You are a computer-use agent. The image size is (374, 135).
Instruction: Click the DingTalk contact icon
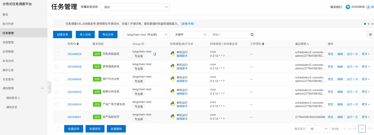[347, 7]
